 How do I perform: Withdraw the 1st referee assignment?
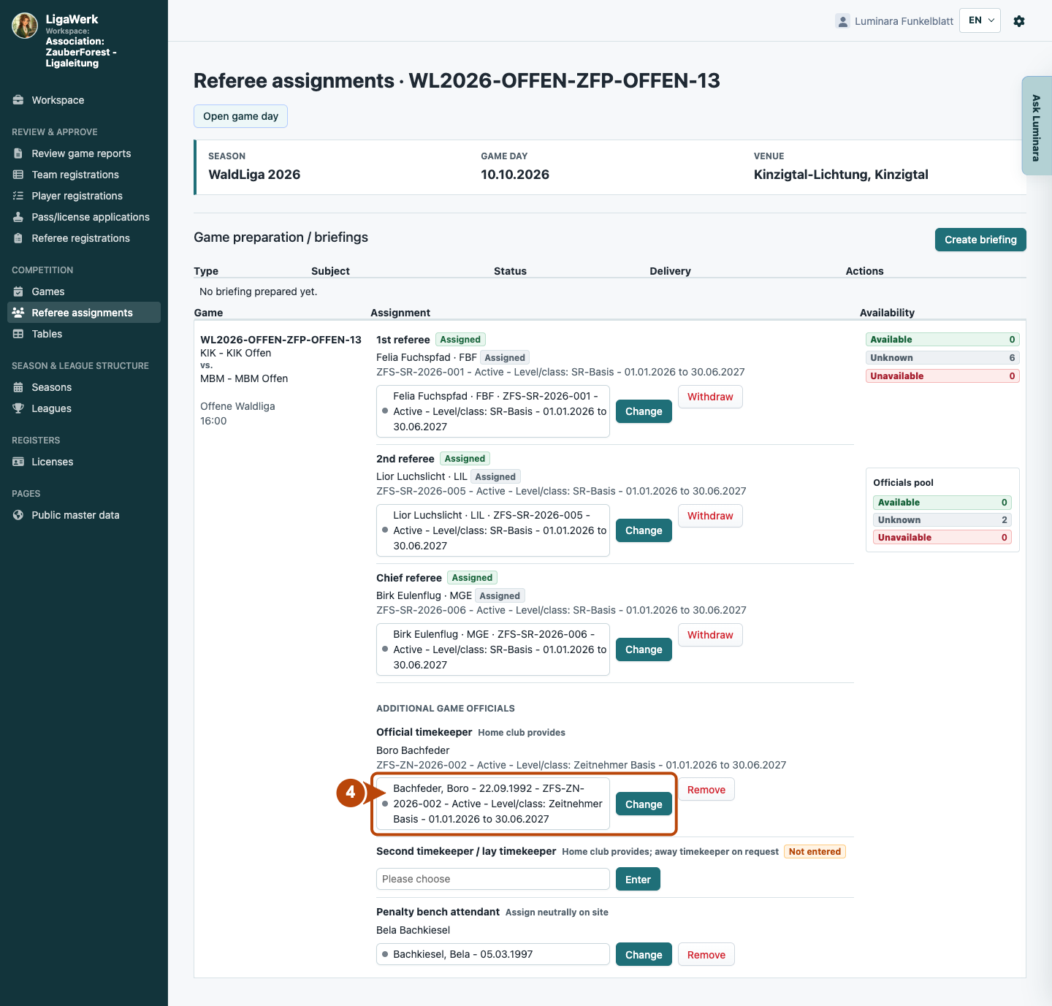click(x=710, y=397)
